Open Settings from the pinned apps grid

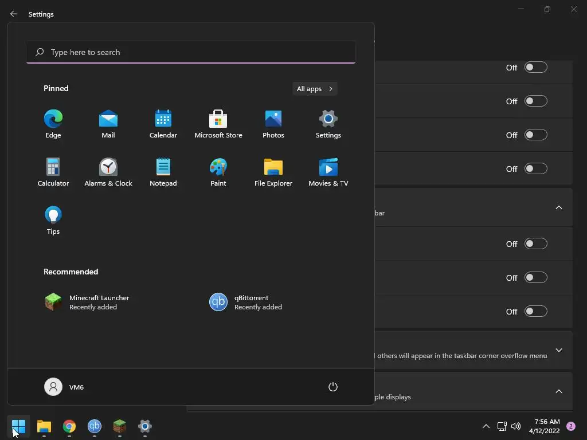click(328, 124)
